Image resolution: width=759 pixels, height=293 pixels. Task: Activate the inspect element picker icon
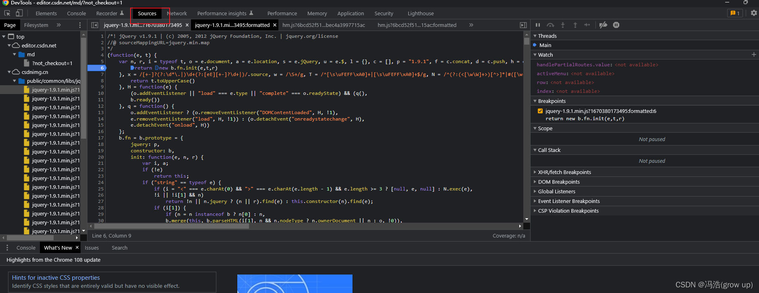click(7, 13)
